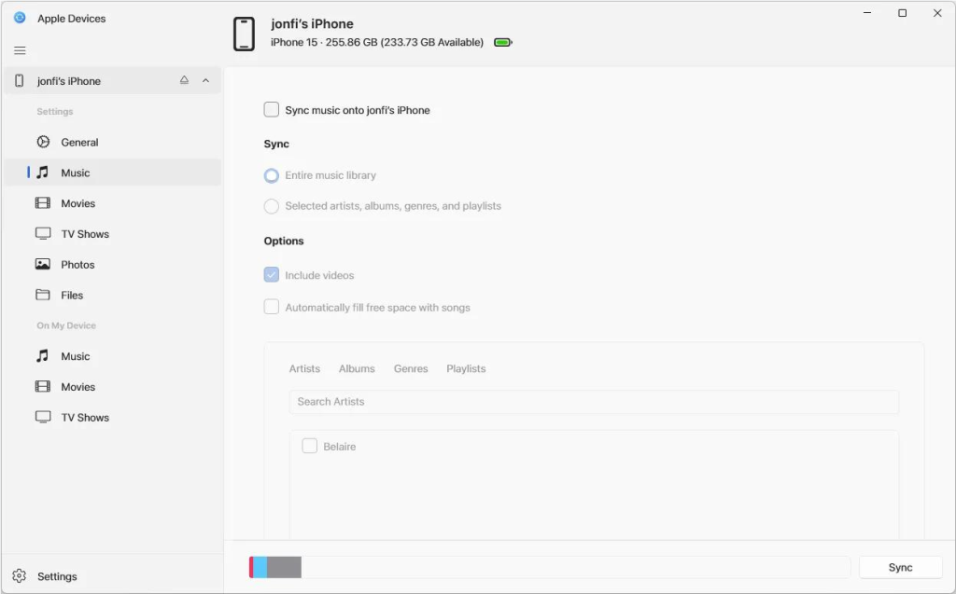Click the film icon under On My Device
Image resolution: width=956 pixels, height=594 pixels.
click(x=43, y=386)
